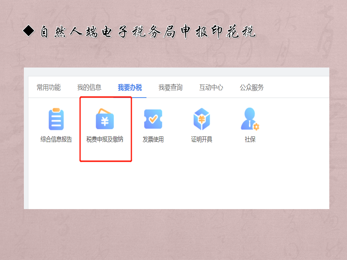The image size is (347, 260).
Task: Click the 社保 label
Action: coord(250,139)
